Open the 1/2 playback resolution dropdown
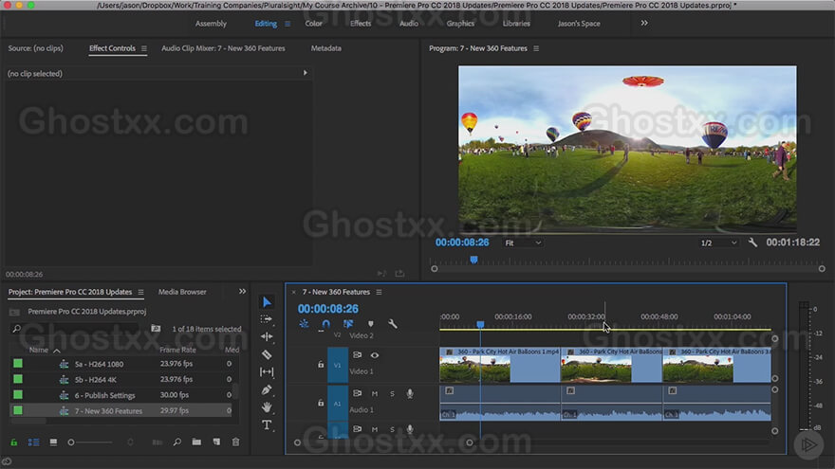835x469 pixels. (x=718, y=243)
